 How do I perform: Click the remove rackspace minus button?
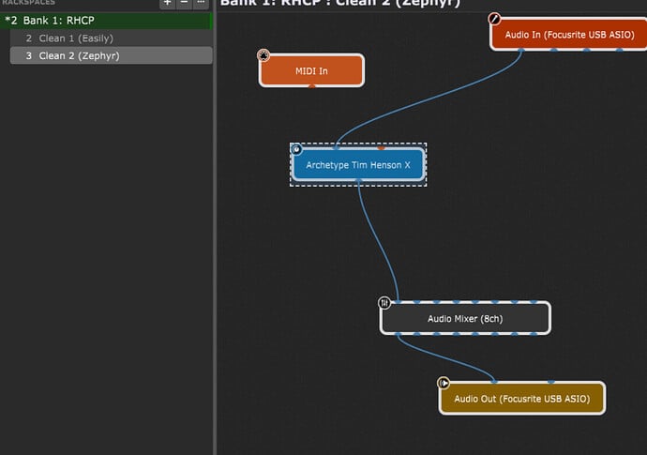click(184, 3)
